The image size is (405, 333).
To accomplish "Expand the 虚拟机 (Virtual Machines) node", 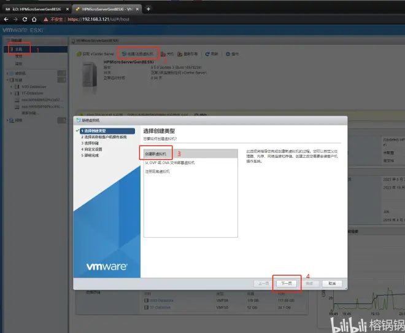I will (x=7, y=73).
